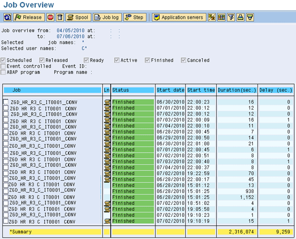Click the Release button with flag icon

point(28,17)
